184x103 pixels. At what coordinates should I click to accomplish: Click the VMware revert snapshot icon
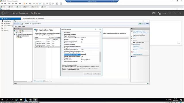click(x=37, y=3)
